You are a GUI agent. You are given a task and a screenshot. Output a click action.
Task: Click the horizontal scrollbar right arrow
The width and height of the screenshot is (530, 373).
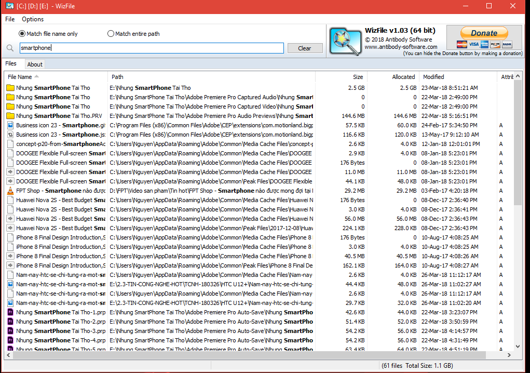pos(509,355)
